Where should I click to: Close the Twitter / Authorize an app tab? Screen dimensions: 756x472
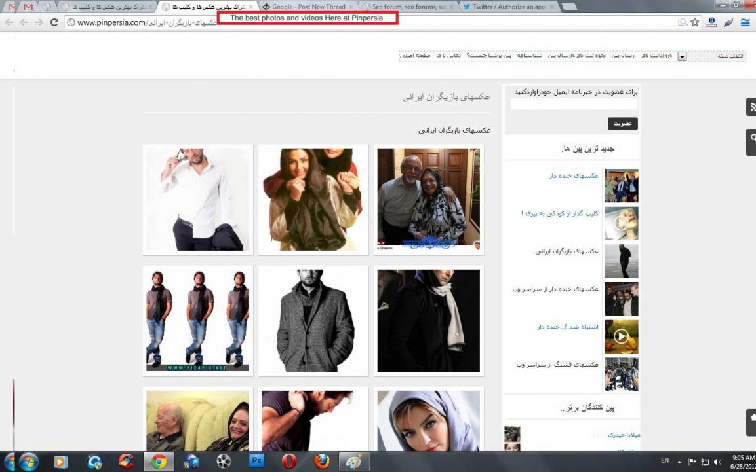tap(551, 7)
